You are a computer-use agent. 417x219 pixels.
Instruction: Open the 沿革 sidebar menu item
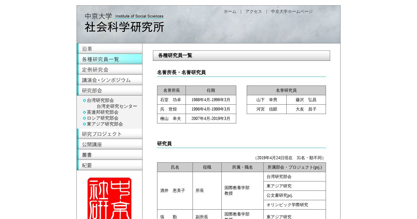(109, 49)
